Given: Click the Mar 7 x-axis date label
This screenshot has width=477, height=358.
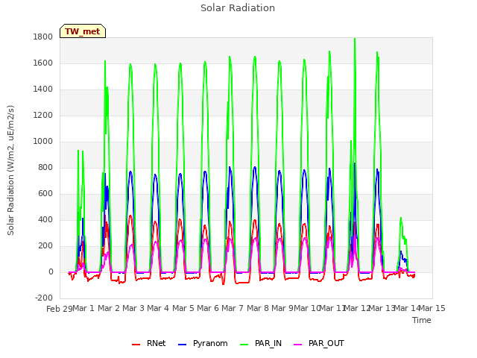Looking at the screenshot, I should click(x=233, y=308).
